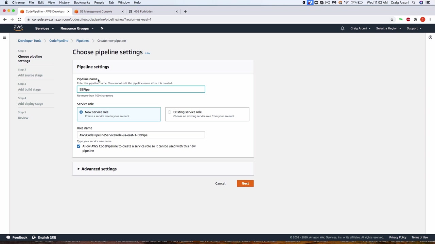
Task: Click the 'Add source stage' step text
Action: coord(30,75)
